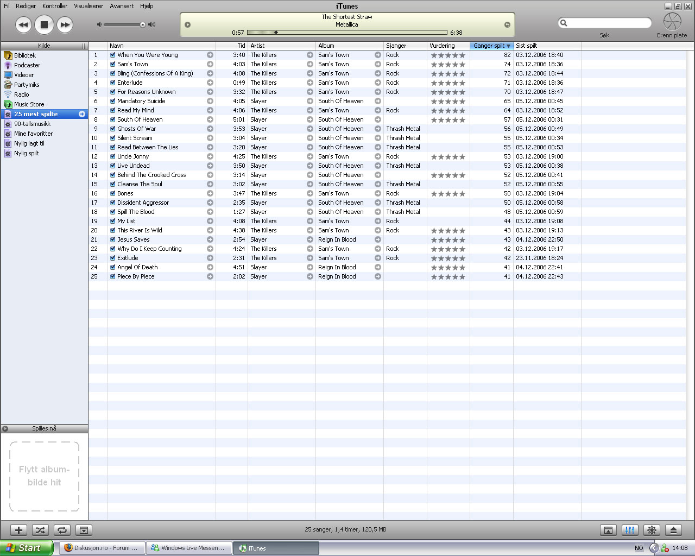This screenshot has height=556, width=695.
Task: Uncheck the Sam's Town song checkbox
Action: 112,64
